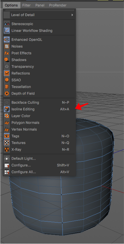
Task: Click the Isoline Editing icon
Action: (7, 109)
